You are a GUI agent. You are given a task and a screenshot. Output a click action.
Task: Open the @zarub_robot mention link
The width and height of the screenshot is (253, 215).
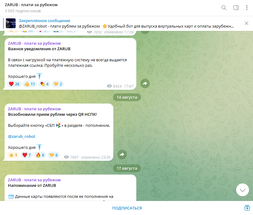click(21, 137)
